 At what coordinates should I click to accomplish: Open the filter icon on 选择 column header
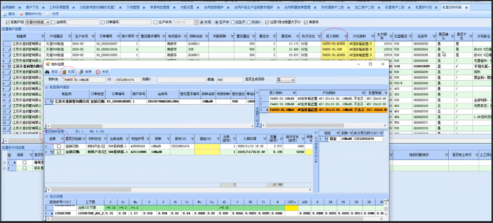coord(62,139)
